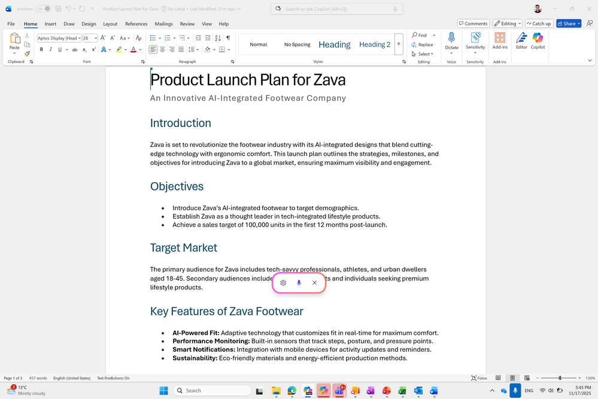Screen dimensions: 598x399
Task: Switch to References tab
Action: 136,24
